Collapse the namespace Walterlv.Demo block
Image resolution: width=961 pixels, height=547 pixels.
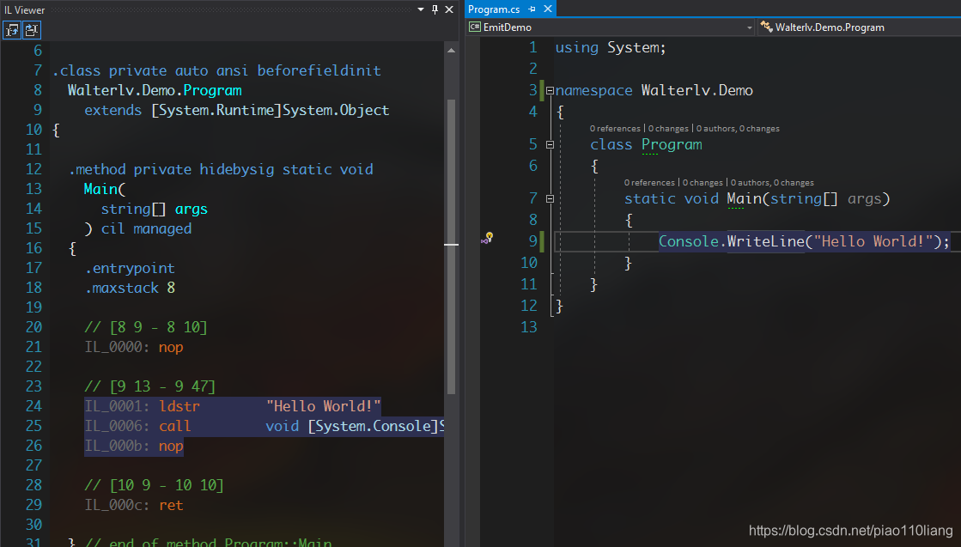(550, 91)
